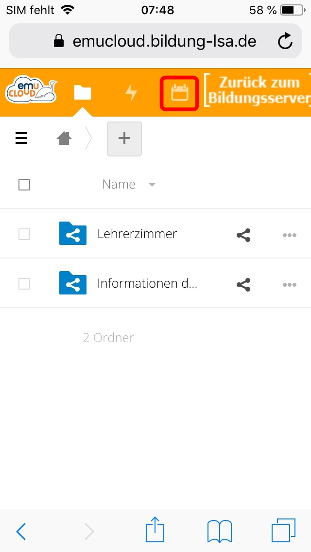Follow Zurück zum Bildungsserver link
Image resolution: width=311 pixels, height=552 pixels.
[x=258, y=90]
